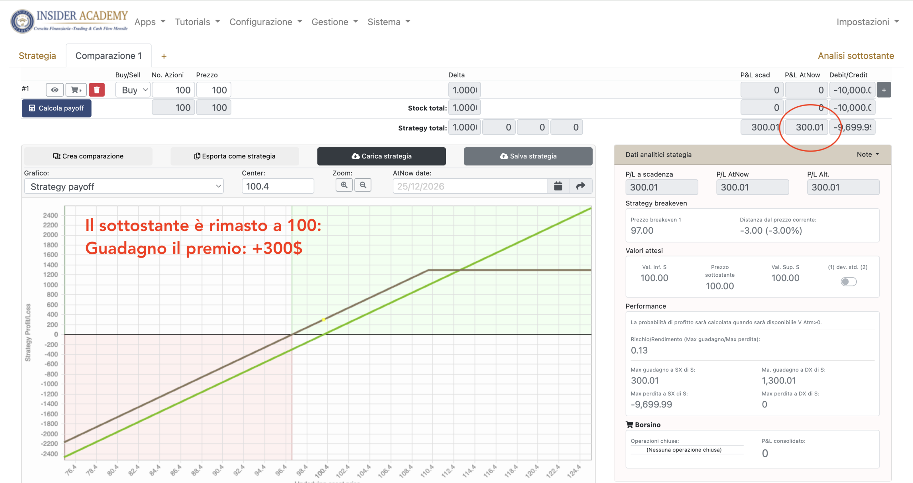
Task: Open the Apps menu
Action: pos(150,22)
